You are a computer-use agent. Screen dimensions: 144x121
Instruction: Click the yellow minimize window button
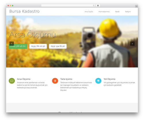click(x=10, y=5)
